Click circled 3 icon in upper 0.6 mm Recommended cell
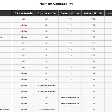Viewport: 112px width, 112px height. pyautogui.click(x=63, y=98)
